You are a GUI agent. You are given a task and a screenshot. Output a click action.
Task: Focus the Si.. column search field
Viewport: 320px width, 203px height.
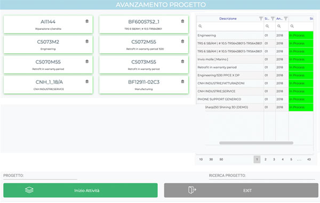(x=269, y=26)
